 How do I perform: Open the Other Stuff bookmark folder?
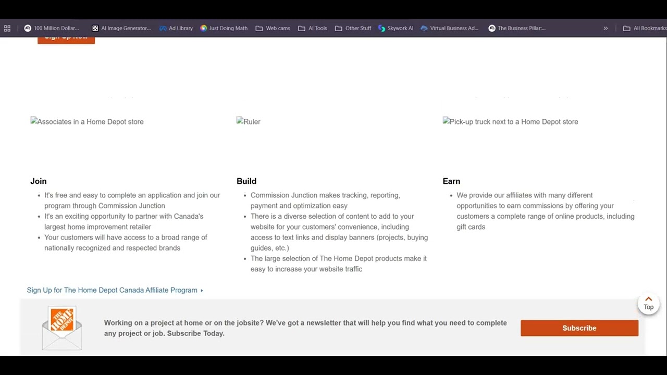coord(353,28)
